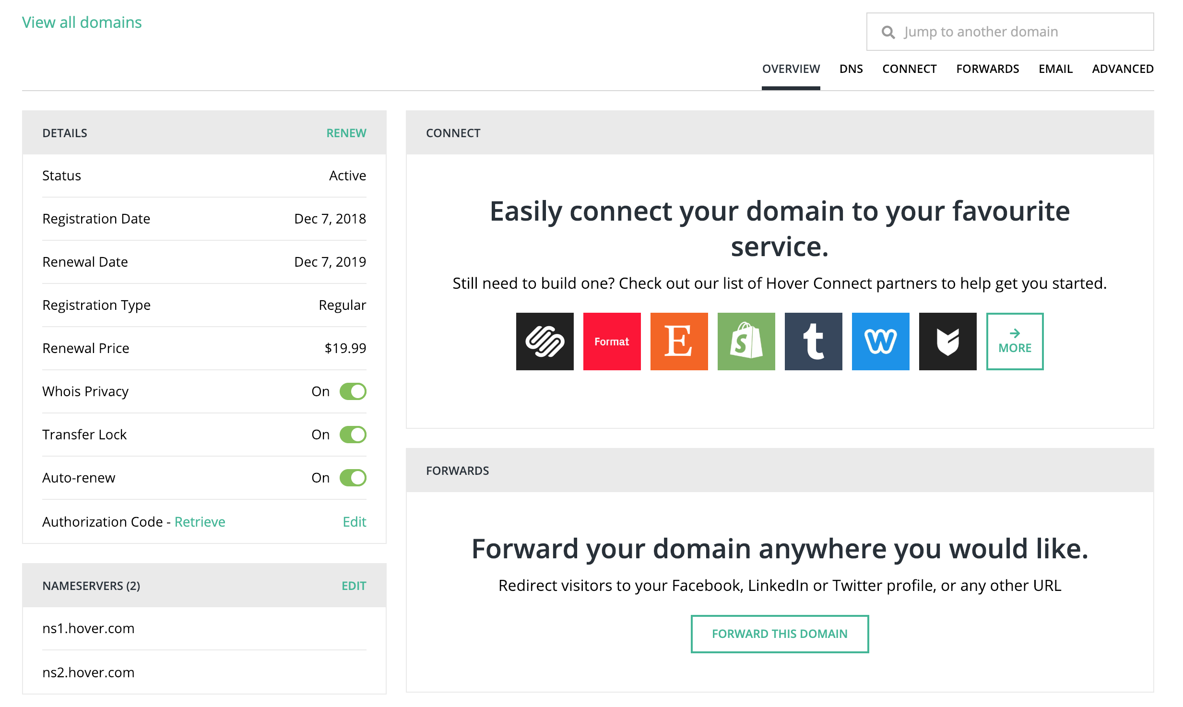Retrieve the Authorization Code

pyautogui.click(x=200, y=521)
